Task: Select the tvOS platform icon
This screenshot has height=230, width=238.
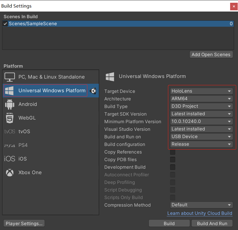Action: (x=10, y=132)
